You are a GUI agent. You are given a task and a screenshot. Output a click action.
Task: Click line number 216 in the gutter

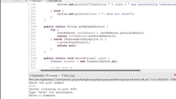33,61
